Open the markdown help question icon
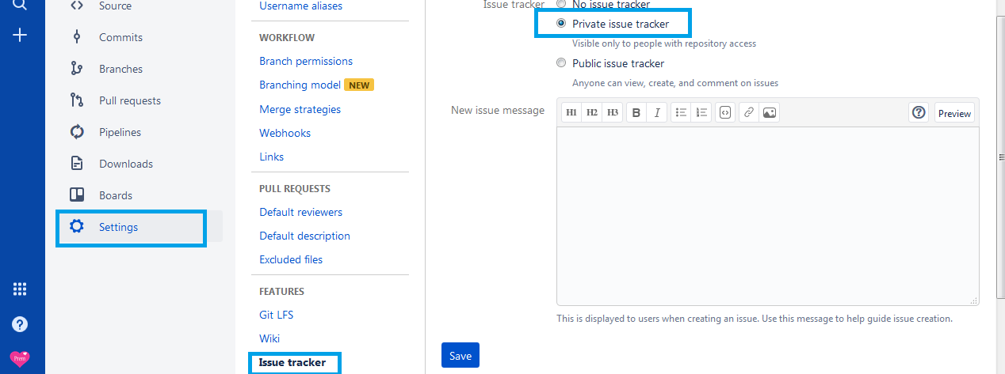This screenshot has height=374, width=1005. (x=919, y=113)
